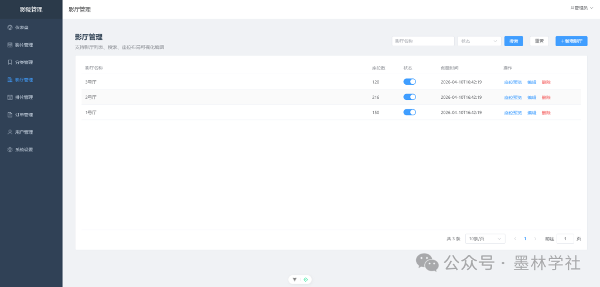
Task: Open 座位预览 link for 3号厅
Action: pyautogui.click(x=513, y=82)
